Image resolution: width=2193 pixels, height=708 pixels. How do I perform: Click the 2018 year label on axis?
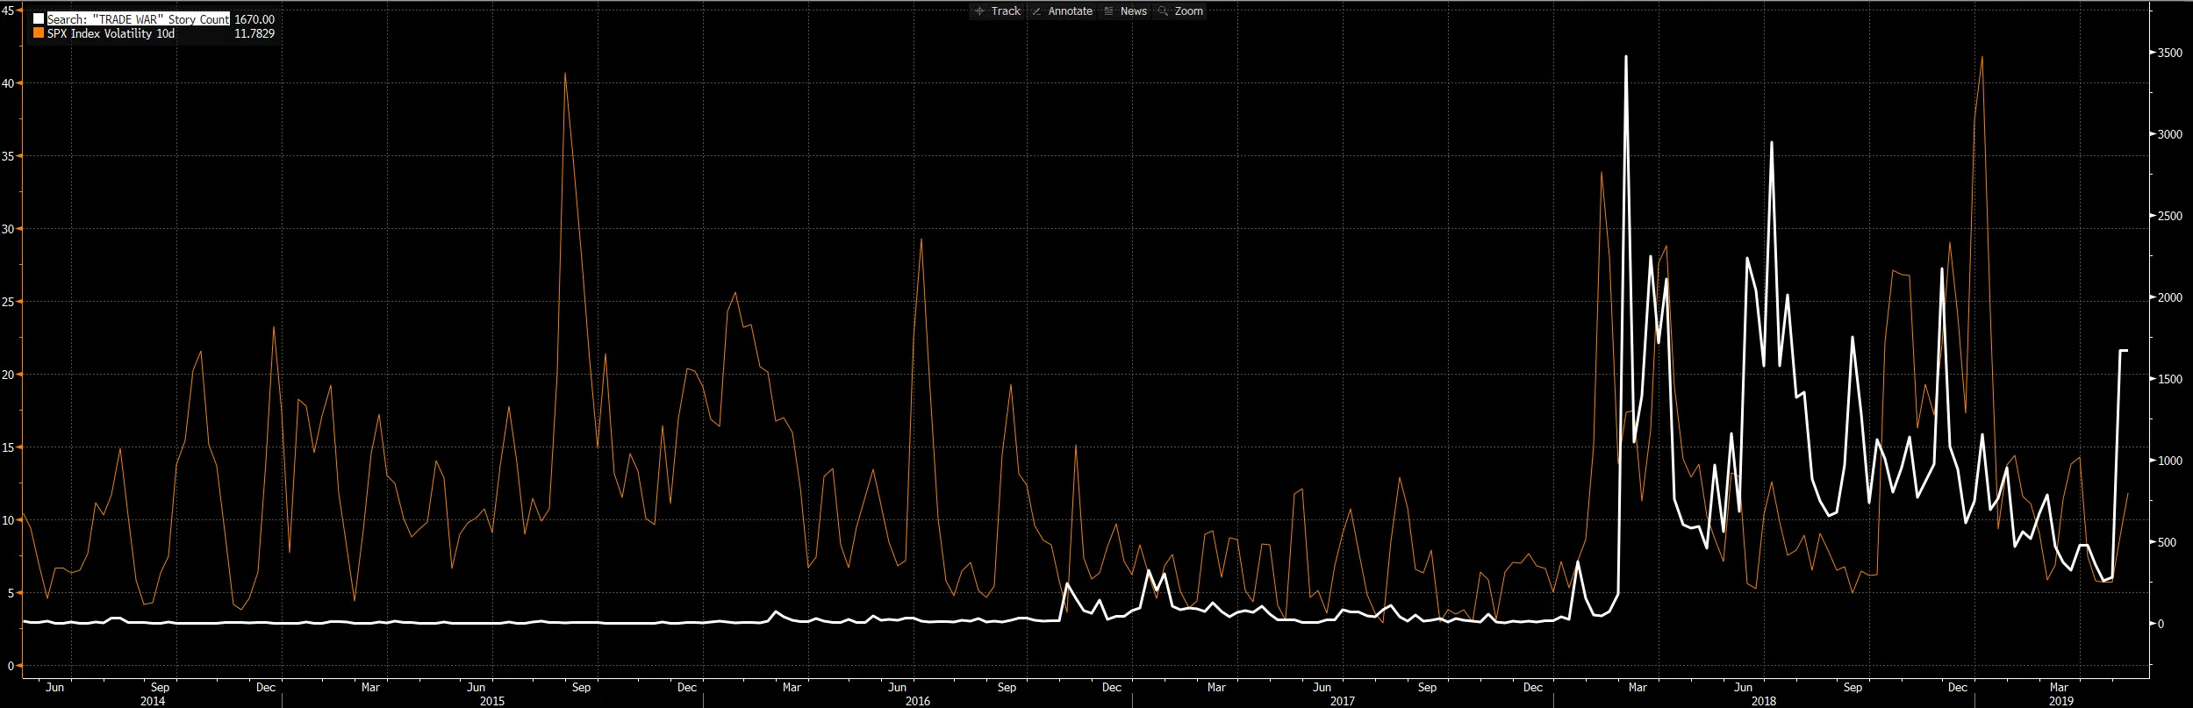click(x=1764, y=701)
